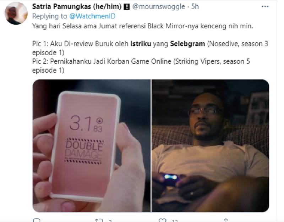The image size is (284, 222).
Task: Click the E badge beside the name
Action: click(x=127, y=7)
